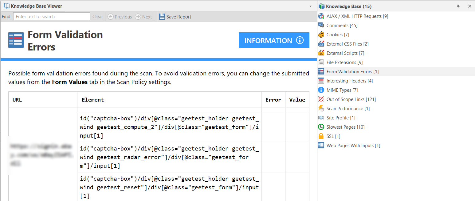Screen dimensions: 475x201
Task: Click the Next search arrow
Action: 143,17
